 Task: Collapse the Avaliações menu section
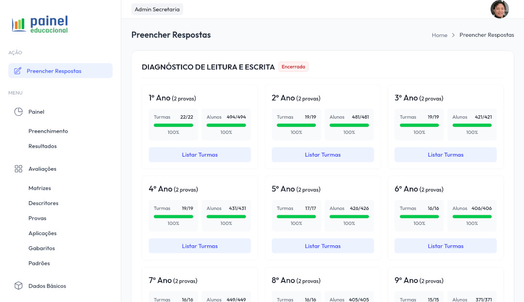(42, 169)
